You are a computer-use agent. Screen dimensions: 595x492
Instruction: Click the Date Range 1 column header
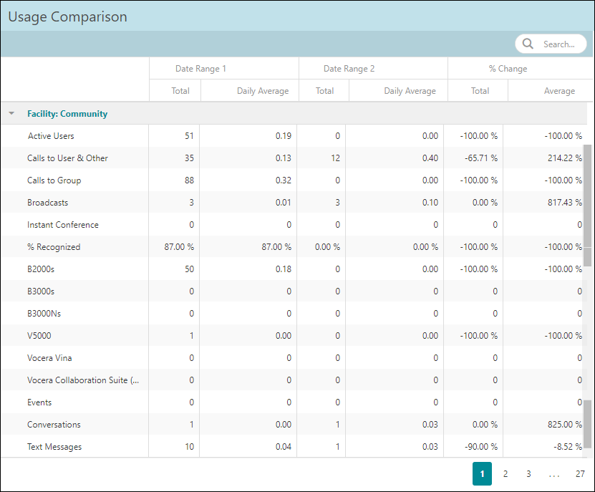point(201,68)
